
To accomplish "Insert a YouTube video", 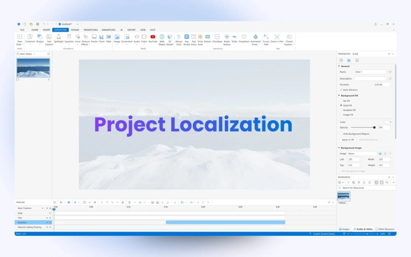I will click(153, 38).
